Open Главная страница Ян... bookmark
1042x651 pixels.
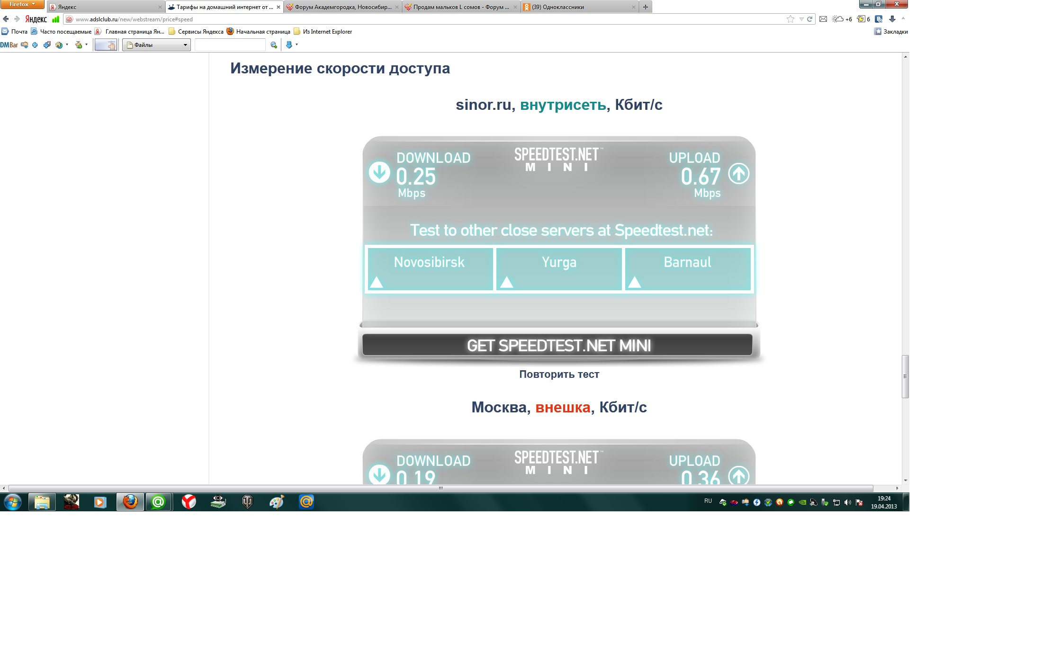129,31
